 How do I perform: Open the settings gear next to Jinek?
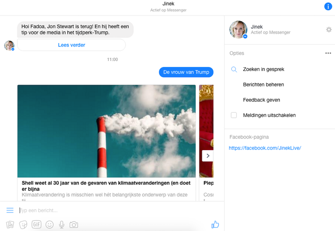point(329,29)
